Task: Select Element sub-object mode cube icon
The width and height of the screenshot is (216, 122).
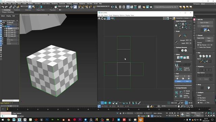Action: pyautogui.click(x=110, y=103)
